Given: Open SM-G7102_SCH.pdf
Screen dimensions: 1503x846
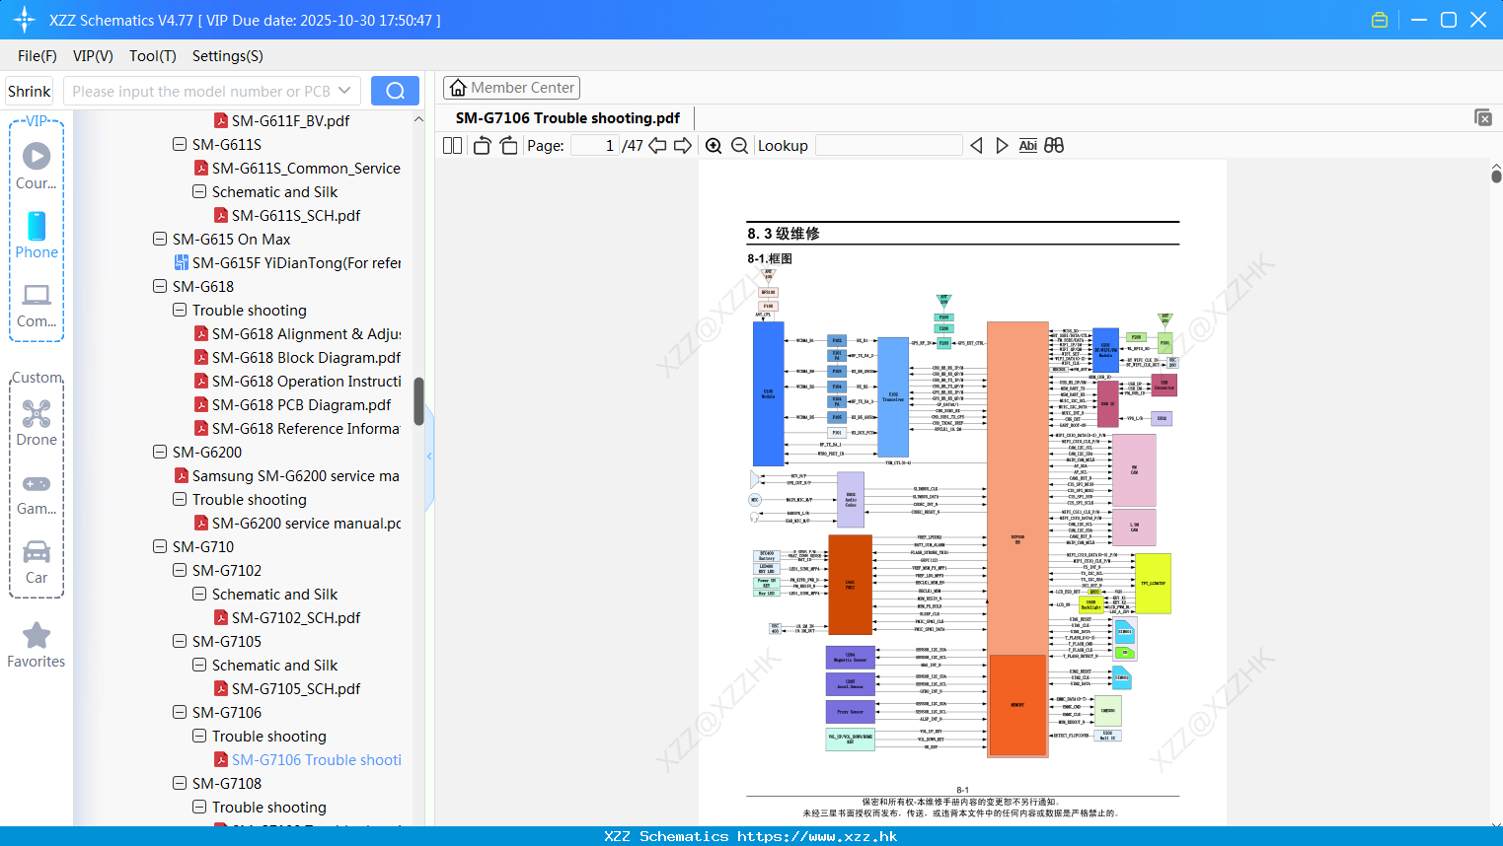Looking at the screenshot, I should point(286,618).
